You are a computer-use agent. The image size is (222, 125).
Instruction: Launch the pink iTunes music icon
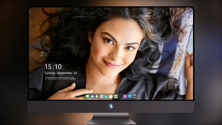point(125,96)
